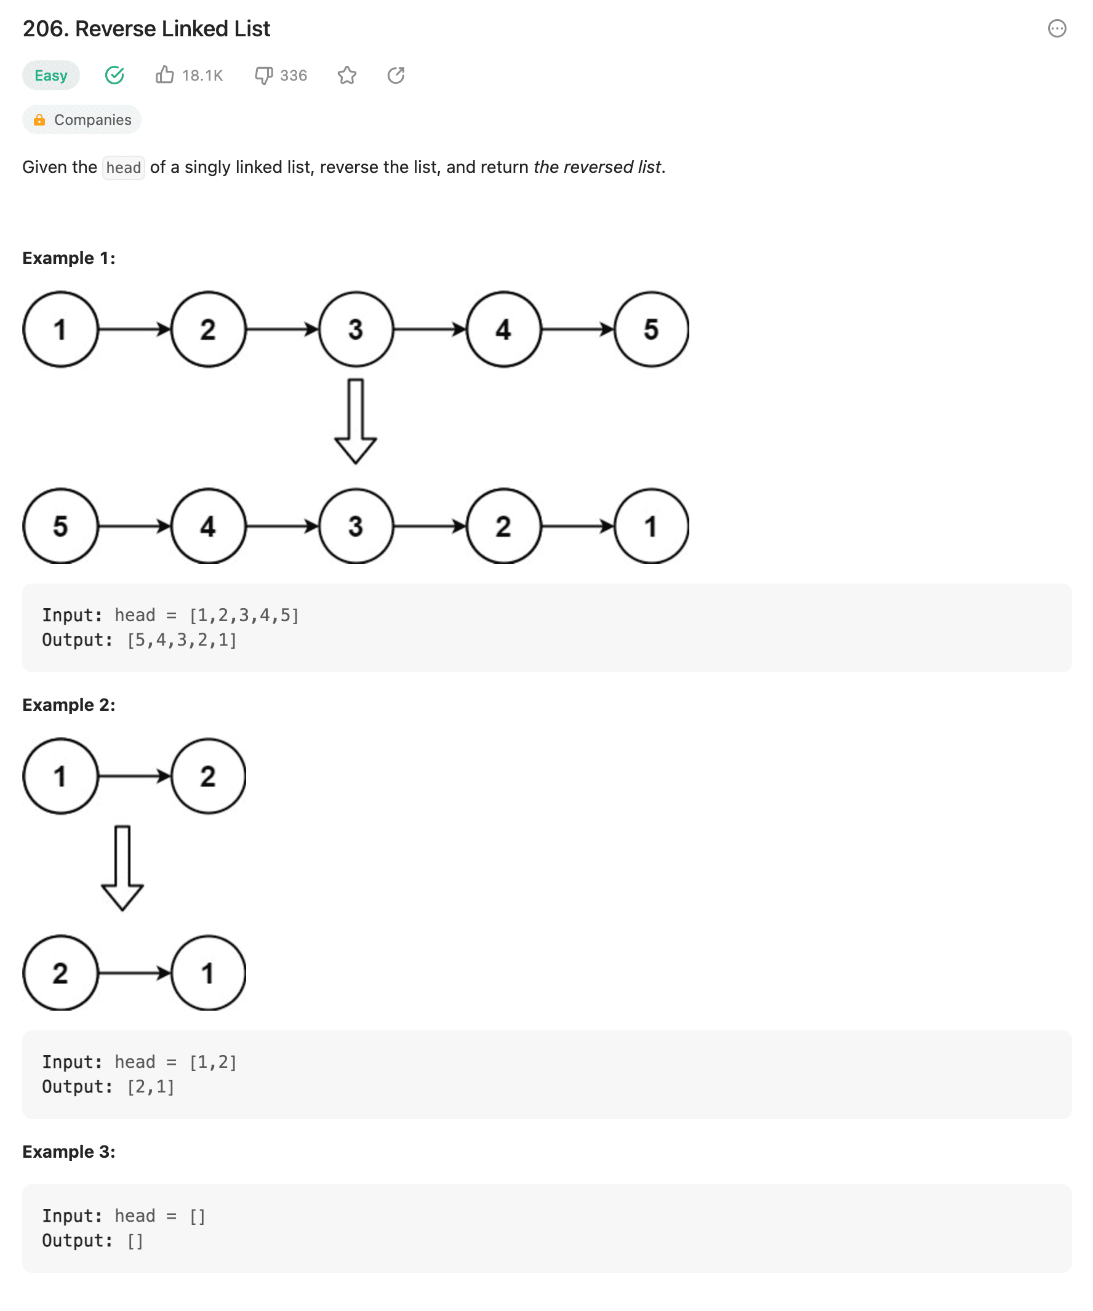
Task: Click the share arrow icon
Action: (396, 76)
